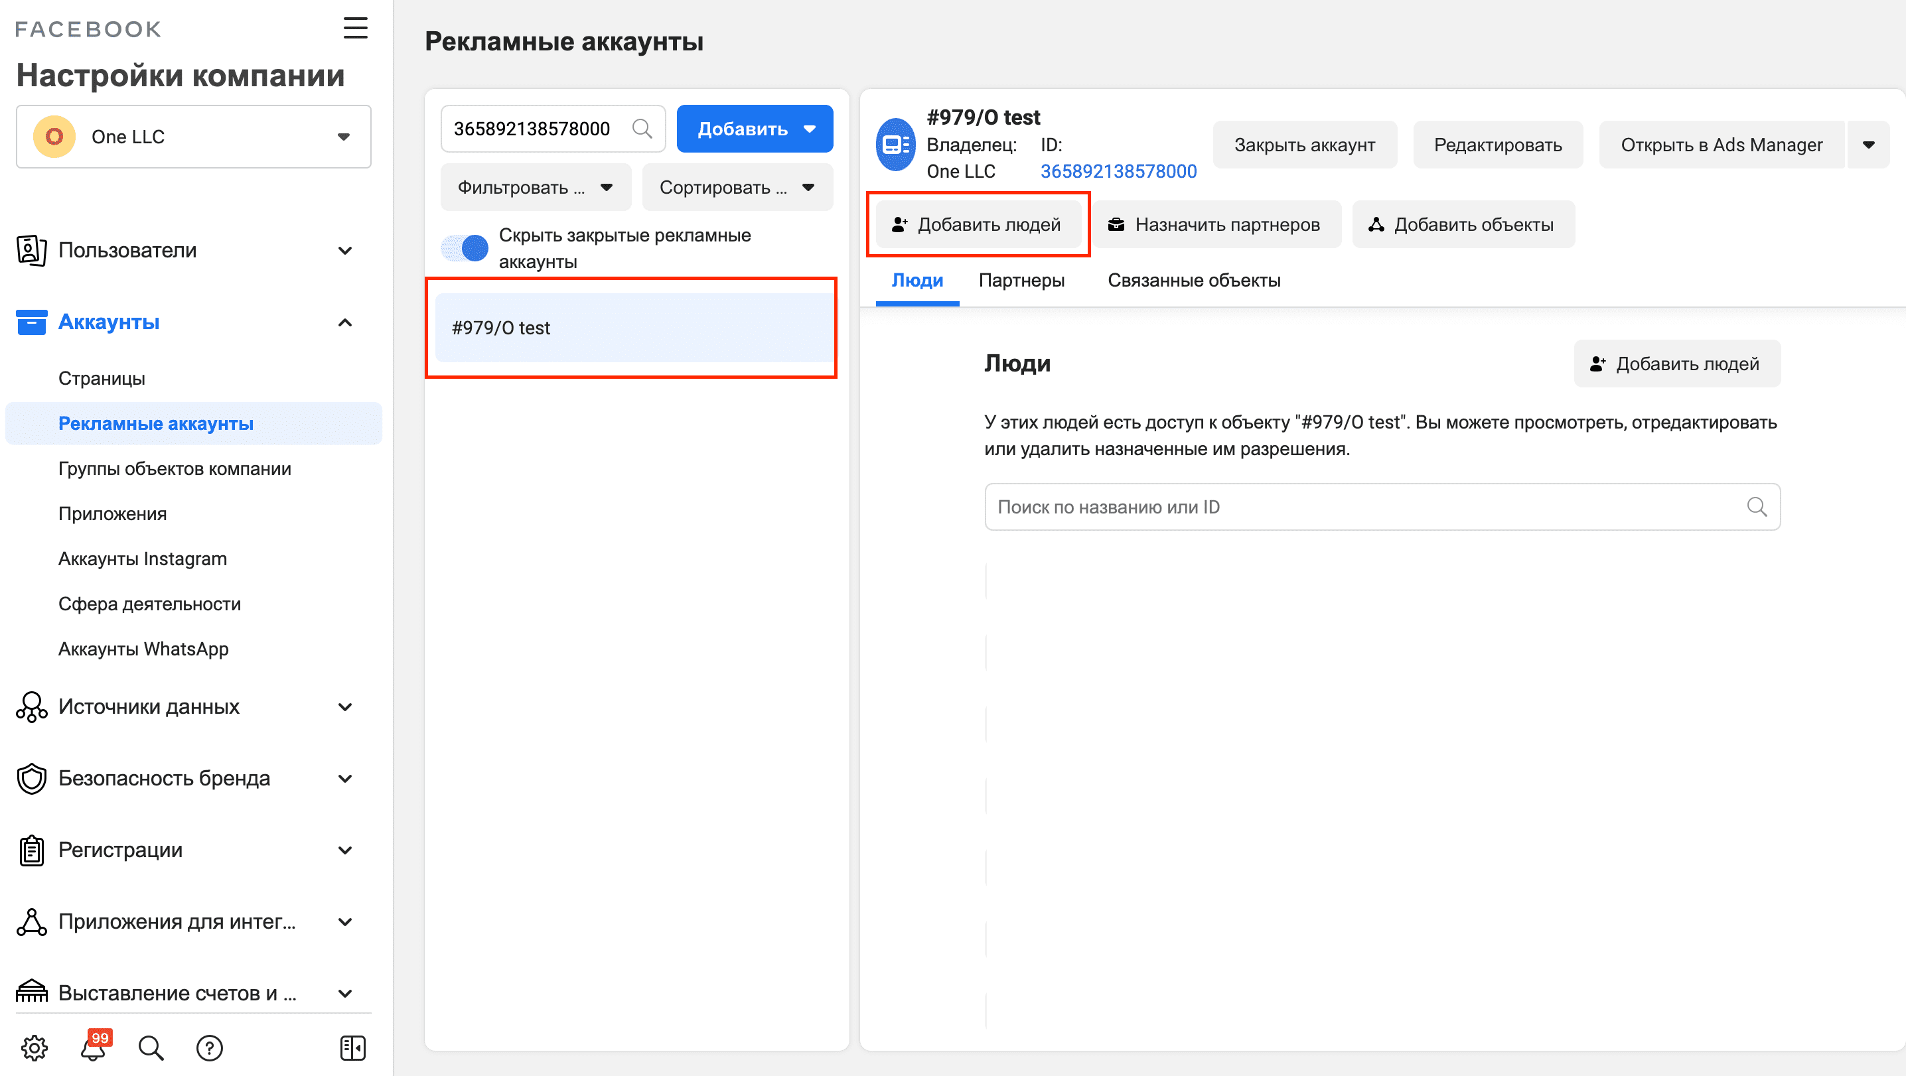This screenshot has width=1906, height=1076.
Task: Click Добавить объекты button
Action: [x=1463, y=224]
